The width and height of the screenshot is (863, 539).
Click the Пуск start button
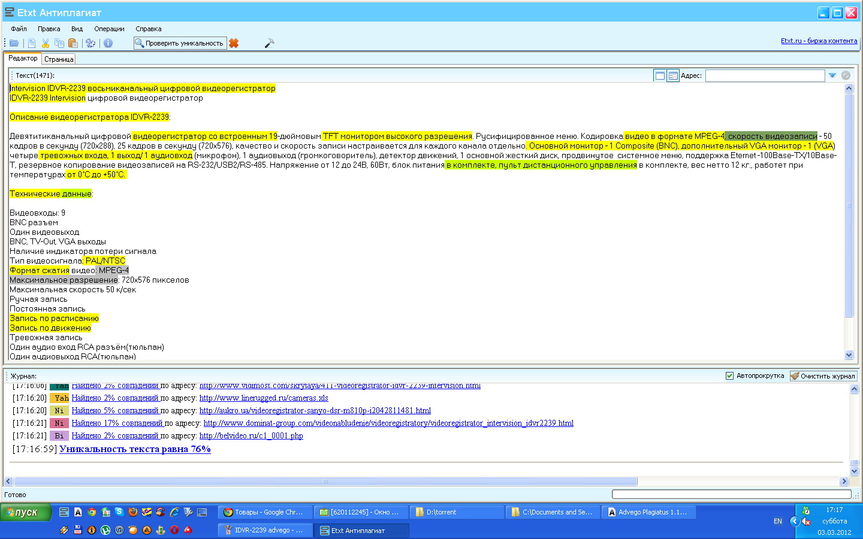point(26,513)
